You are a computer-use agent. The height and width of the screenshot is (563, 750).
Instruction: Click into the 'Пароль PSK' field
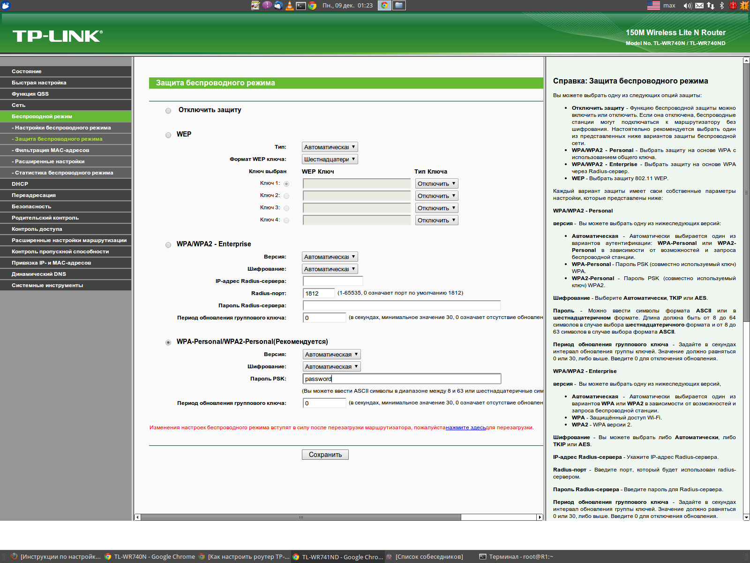[x=402, y=379]
